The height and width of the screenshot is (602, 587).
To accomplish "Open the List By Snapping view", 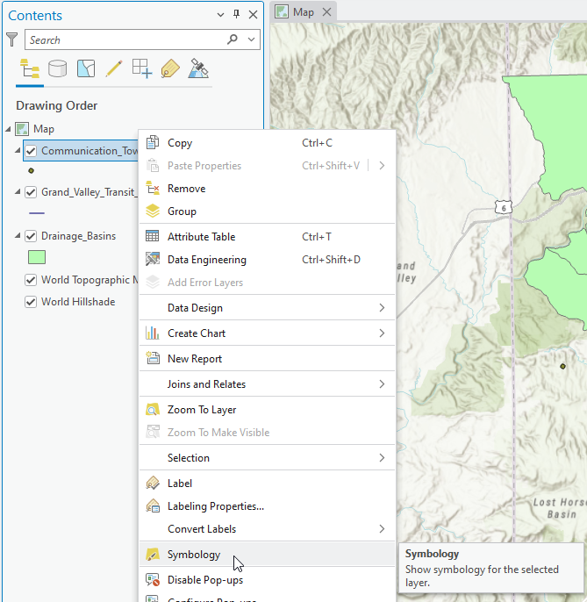I will tap(142, 69).
